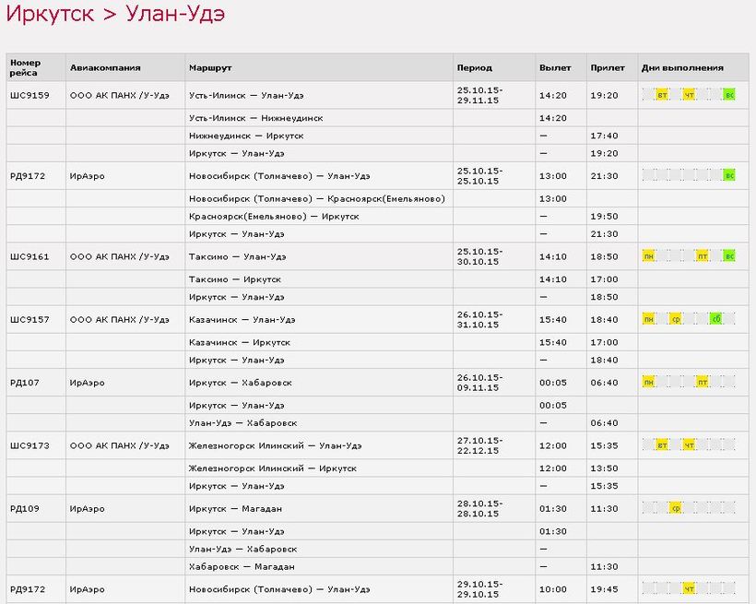
Task: Select flight number ШС9161
Action: tap(30, 256)
